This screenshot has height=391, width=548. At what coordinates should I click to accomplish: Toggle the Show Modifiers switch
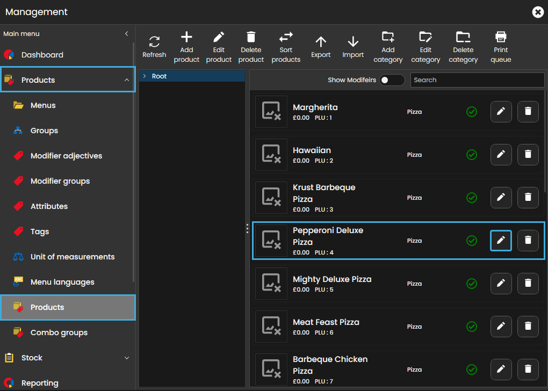(392, 80)
